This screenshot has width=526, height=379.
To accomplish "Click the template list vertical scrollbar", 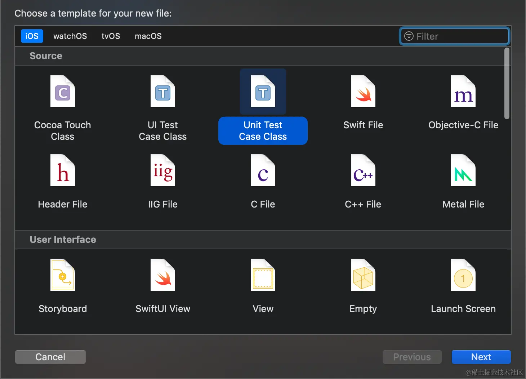I will (x=507, y=84).
